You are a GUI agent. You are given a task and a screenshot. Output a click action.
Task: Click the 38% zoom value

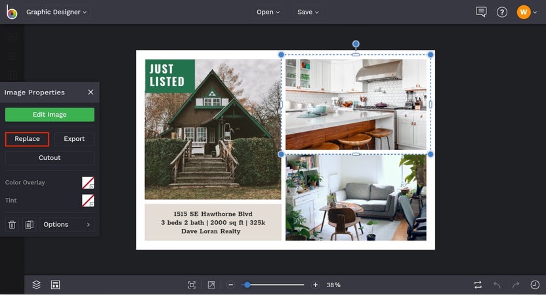(x=333, y=285)
